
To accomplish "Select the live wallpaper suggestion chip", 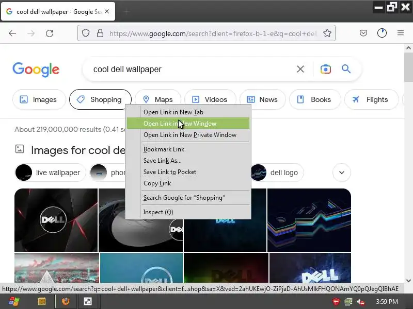I will click(50, 173).
